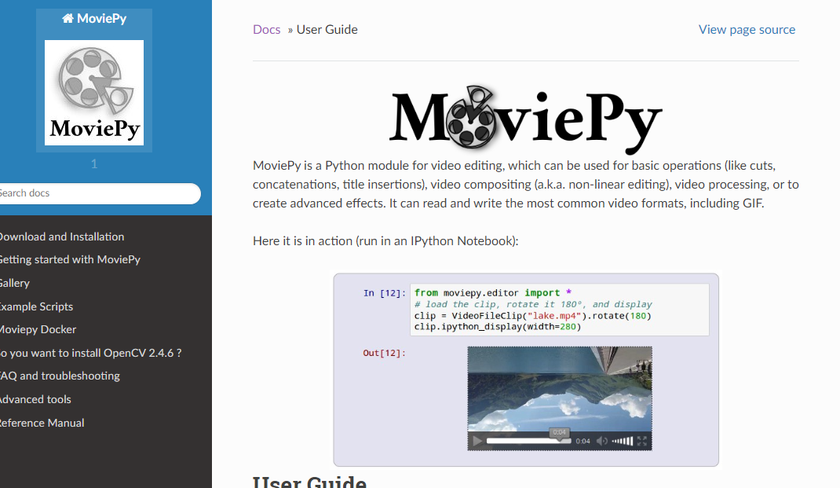Open the Gallery section
This screenshot has height=488, width=840.
(x=14, y=283)
